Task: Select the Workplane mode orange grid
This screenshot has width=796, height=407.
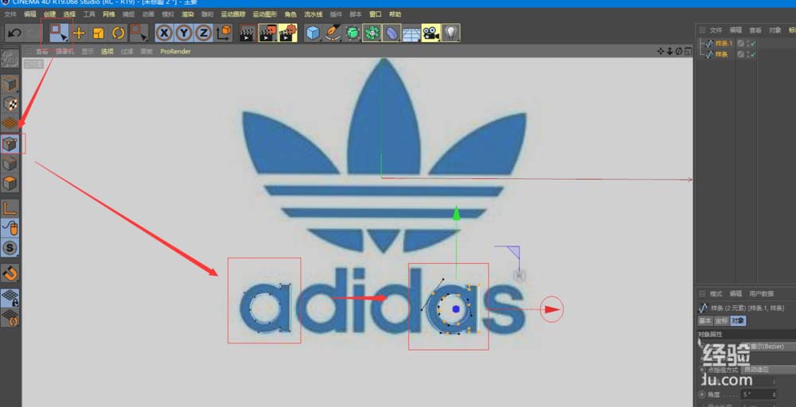Action: click(x=10, y=123)
